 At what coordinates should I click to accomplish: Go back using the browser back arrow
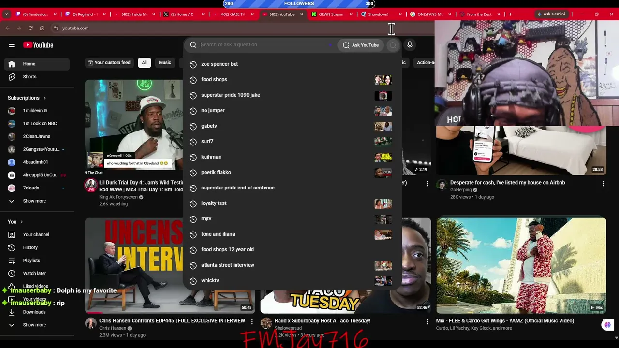pyautogui.click(x=7, y=28)
